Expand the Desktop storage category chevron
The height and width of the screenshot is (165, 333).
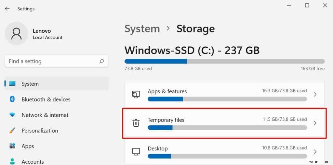(315, 151)
